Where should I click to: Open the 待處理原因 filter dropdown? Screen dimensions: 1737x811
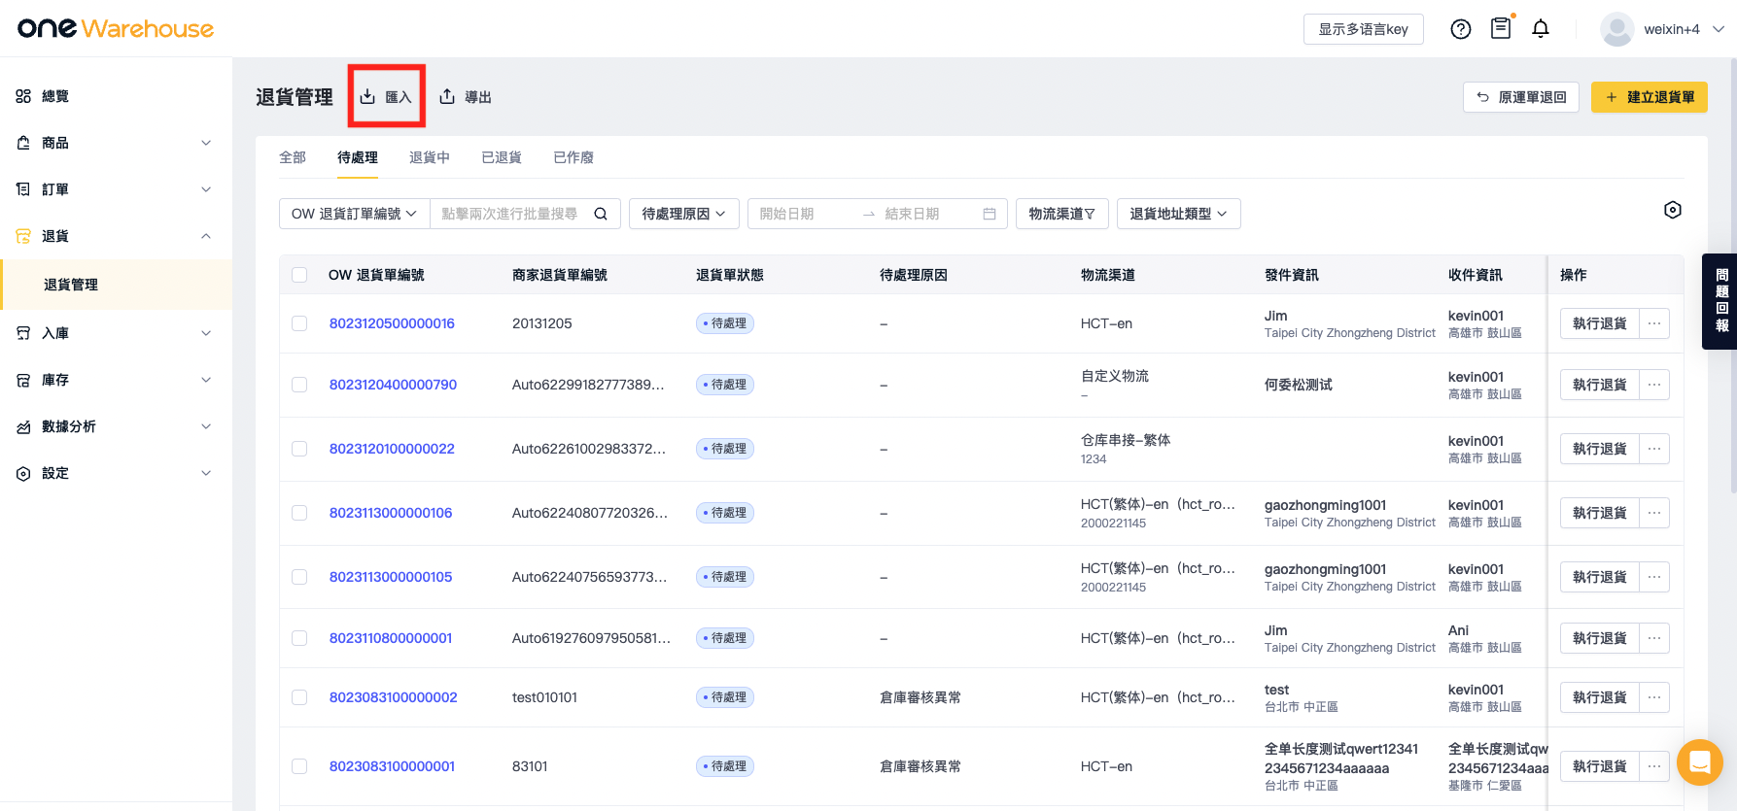click(x=684, y=214)
